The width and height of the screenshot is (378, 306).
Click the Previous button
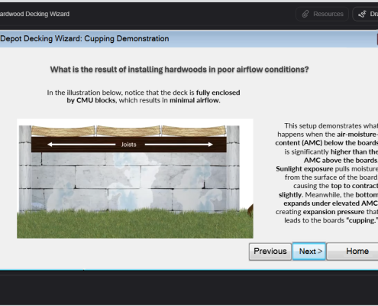coord(270,252)
